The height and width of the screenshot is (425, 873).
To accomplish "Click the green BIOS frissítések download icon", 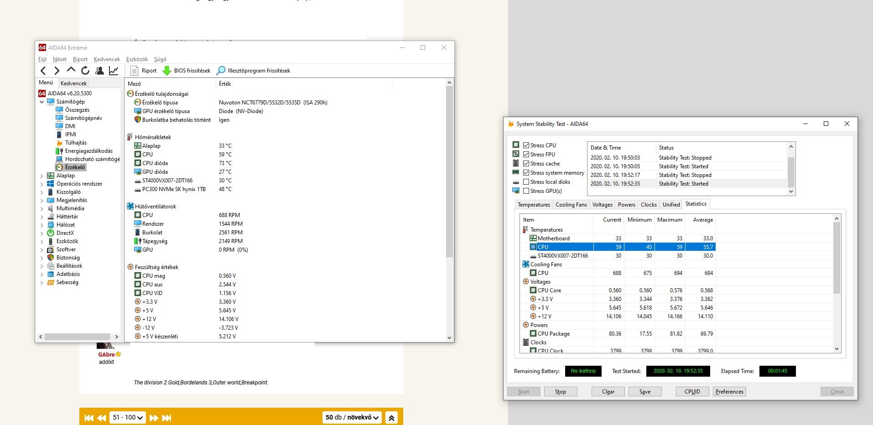I will tap(167, 71).
